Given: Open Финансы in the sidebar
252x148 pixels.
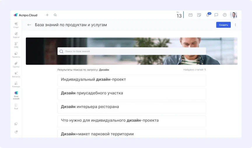Looking at the screenshot, I should pos(16,74).
